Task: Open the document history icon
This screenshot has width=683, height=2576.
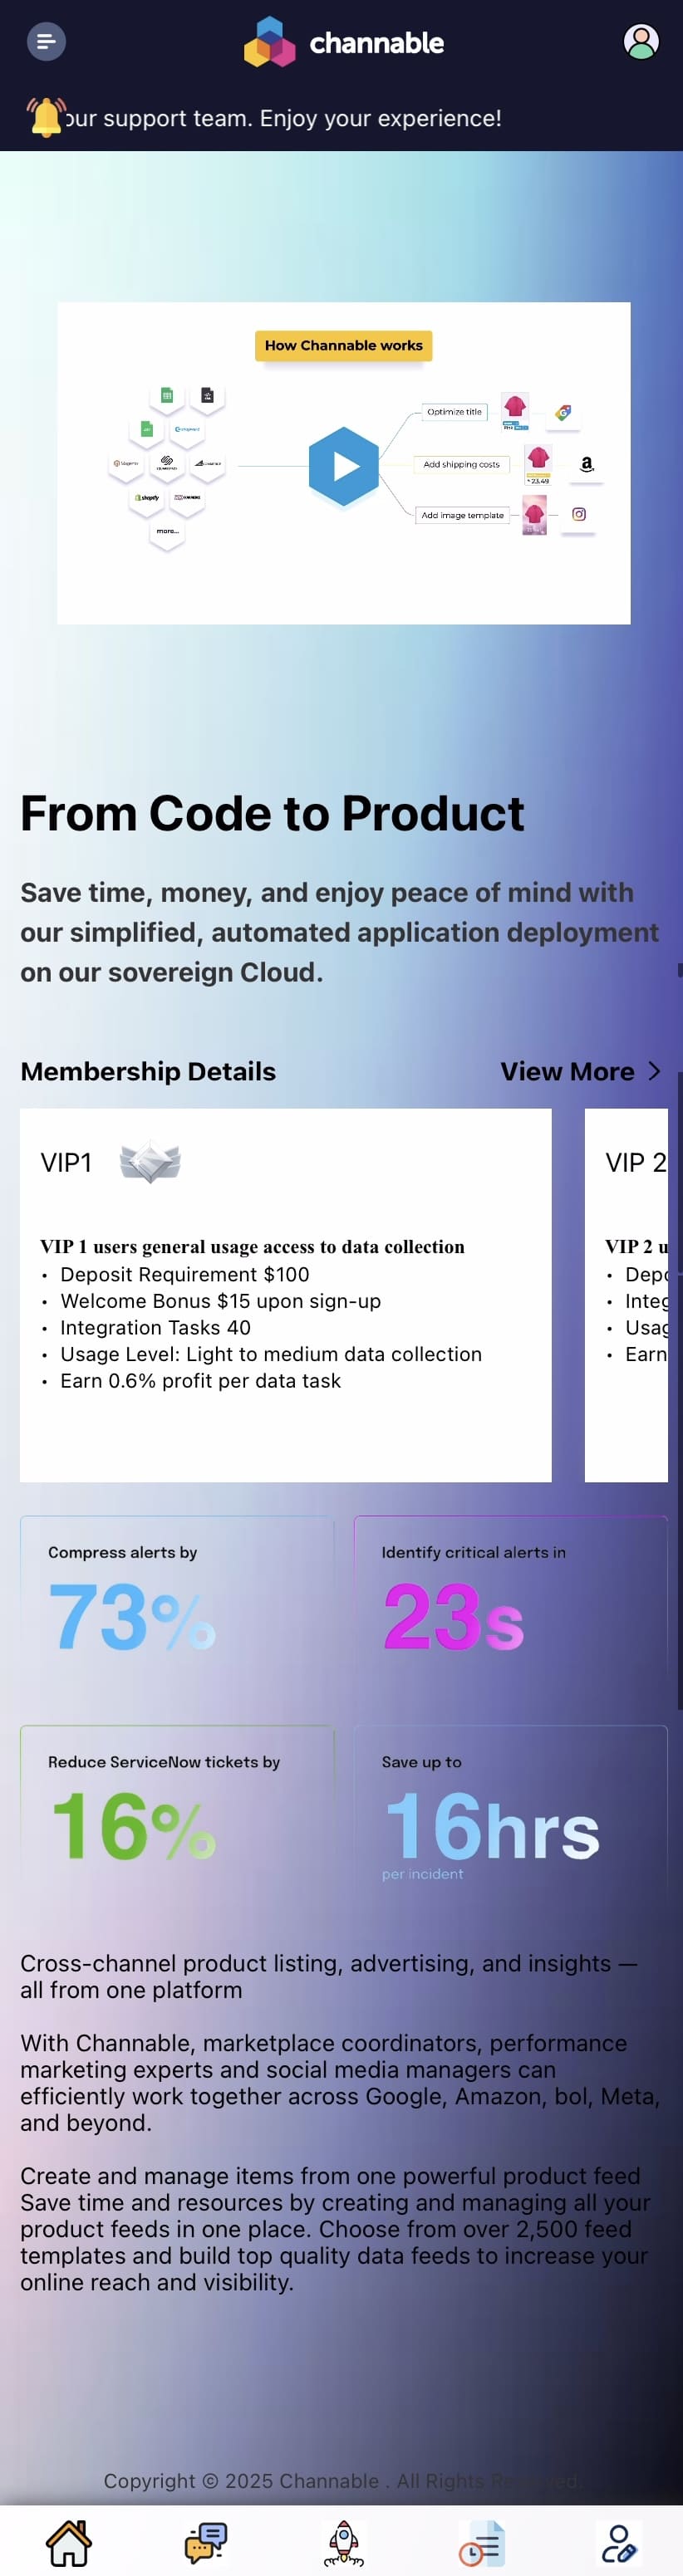Action: coord(481,2542)
